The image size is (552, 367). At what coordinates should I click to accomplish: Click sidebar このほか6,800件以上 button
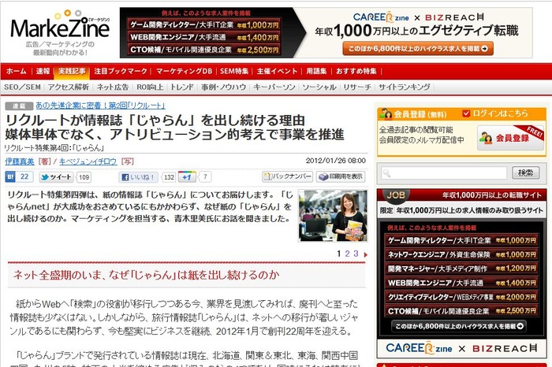tap(459, 326)
